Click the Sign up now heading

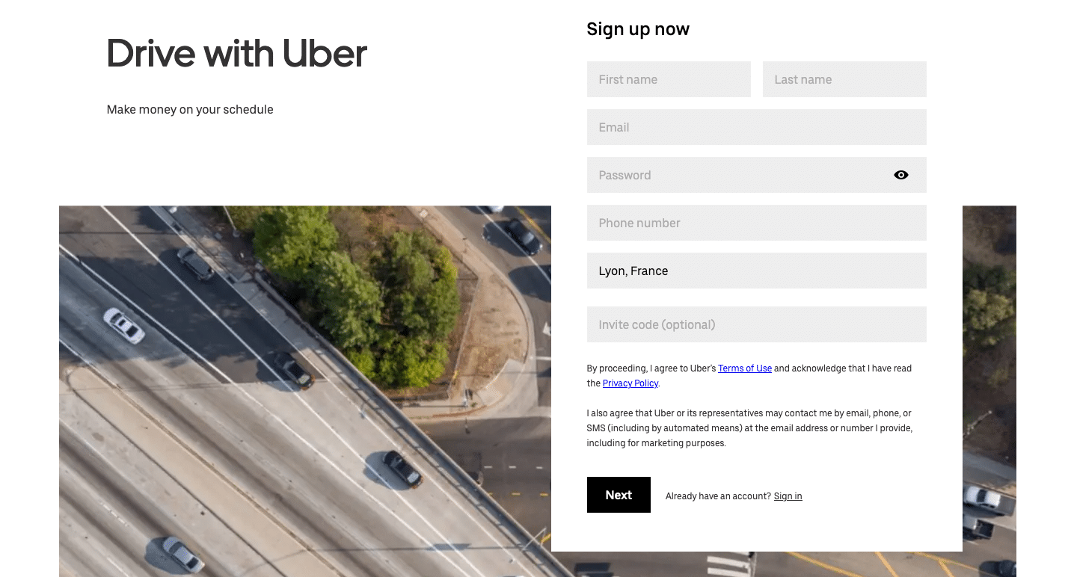638,29
